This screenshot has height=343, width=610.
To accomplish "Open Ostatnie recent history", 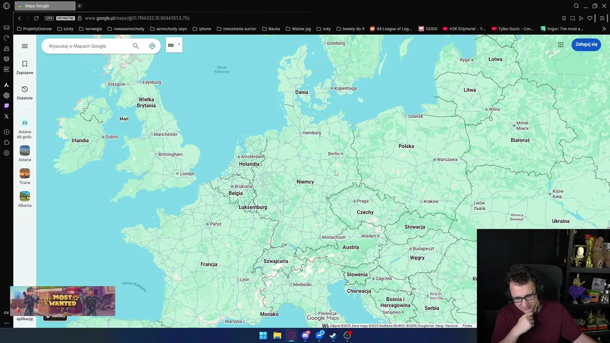I will coord(25,93).
